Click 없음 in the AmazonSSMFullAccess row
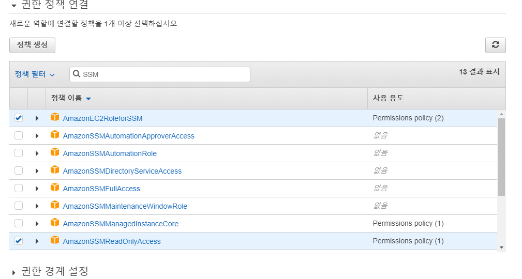Viewport: 522px width, 279px height. [381, 188]
